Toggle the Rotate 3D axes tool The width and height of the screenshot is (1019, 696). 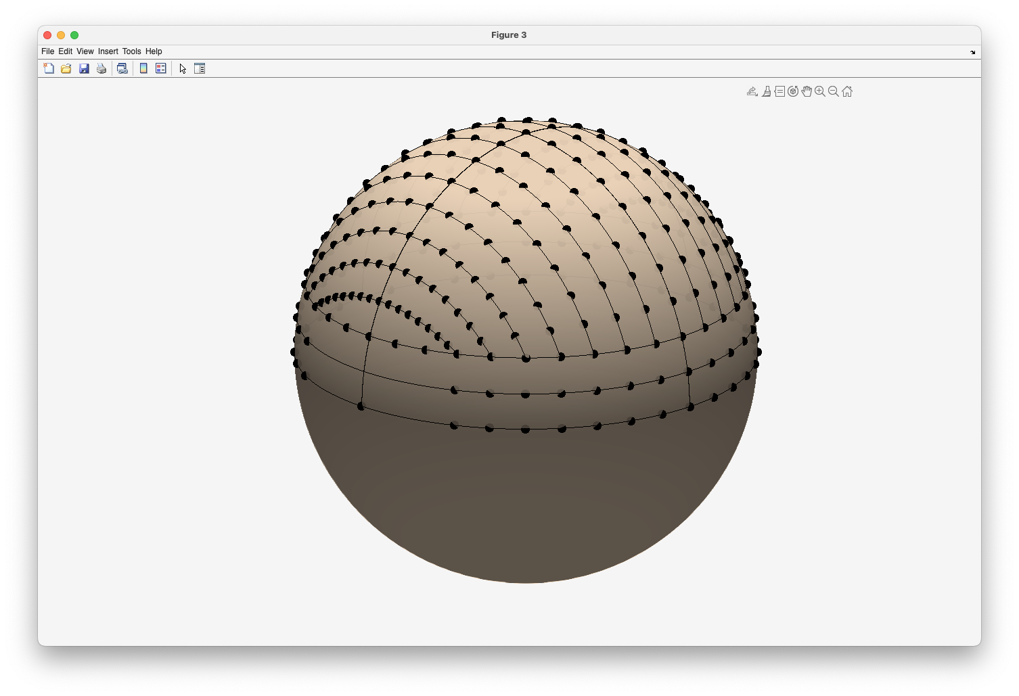[793, 91]
